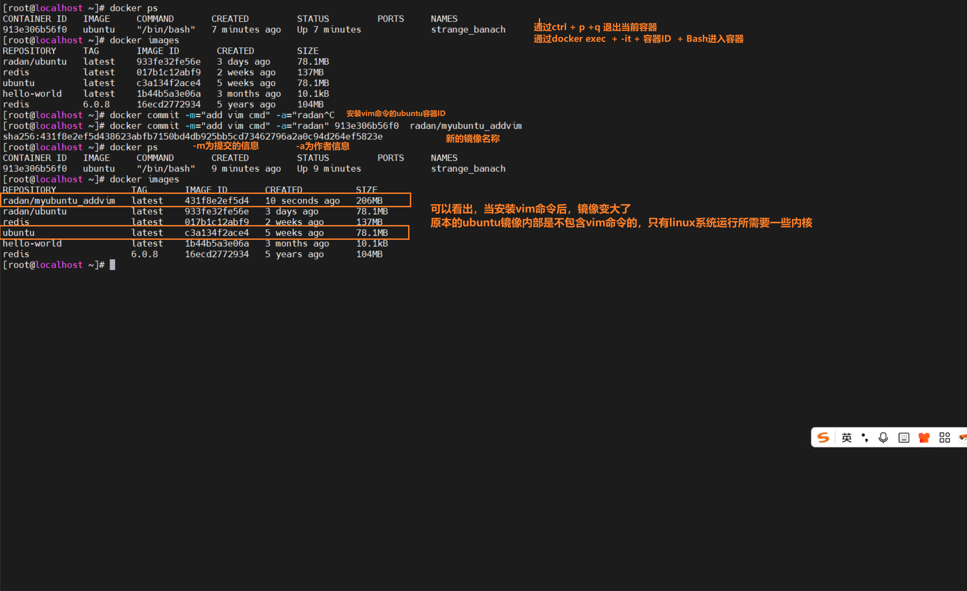The width and height of the screenshot is (967, 591).
Task: Click image ID 431f8e2ef5d4
Action: pyautogui.click(x=217, y=201)
